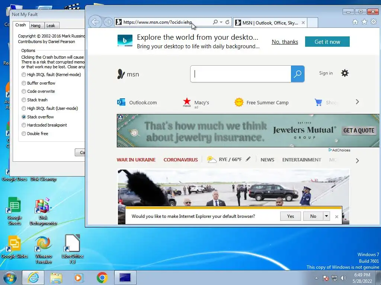The height and width of the screenshot is (285, 381).
Task: Click GET A QUOTE on the ad
Action: pos(359,130)
